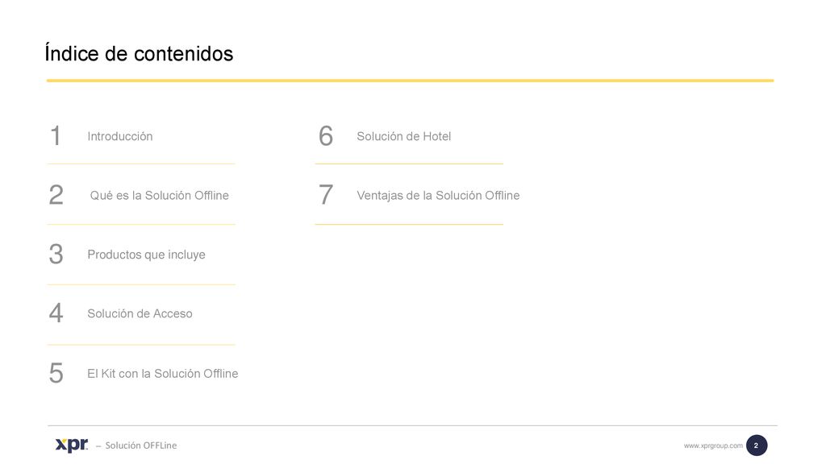Image resolution: width=826 pixels, height=464 pixels.
Task: Click the xpr logo in the footer
Action: pyautogui.click(x=72, y=445)
